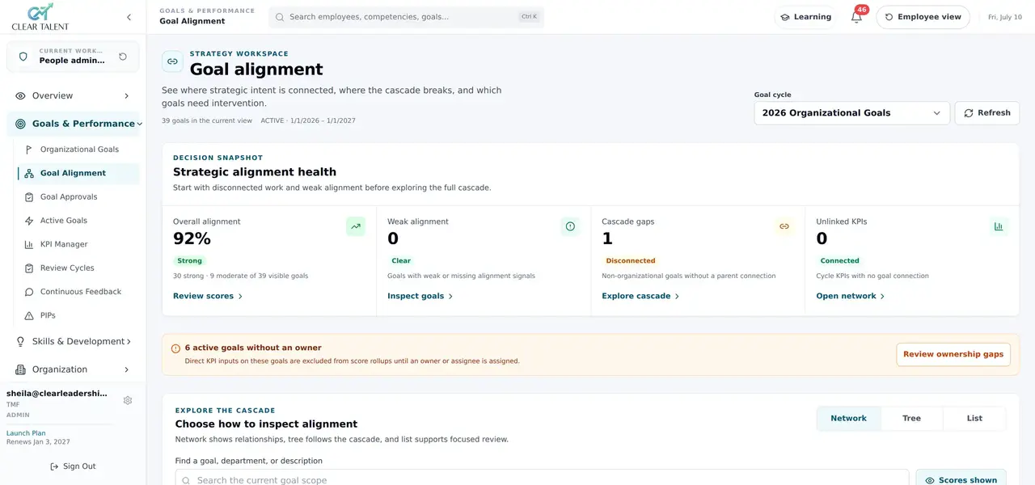The height and width of the screenshot is (485, 1035).
Task: Click the Sign Out button
Action: click(73, 466)
